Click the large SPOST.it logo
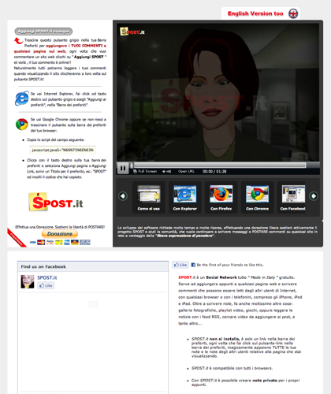The height and width of the screenshot is (394, 331). pyautogui.click(x=56, y=202)
